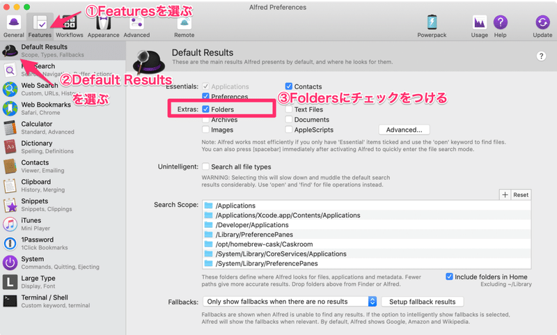The width and height of the screenshot is (557, 335).
Task: View the Usage statistics tab
Action: [x=479, y=26]
